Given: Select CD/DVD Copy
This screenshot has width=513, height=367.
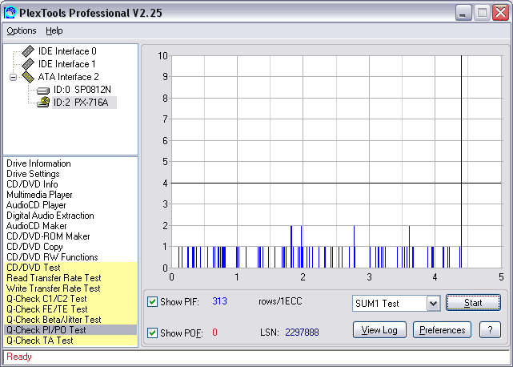Looking at the screenshot, I should tap(34, 247).
